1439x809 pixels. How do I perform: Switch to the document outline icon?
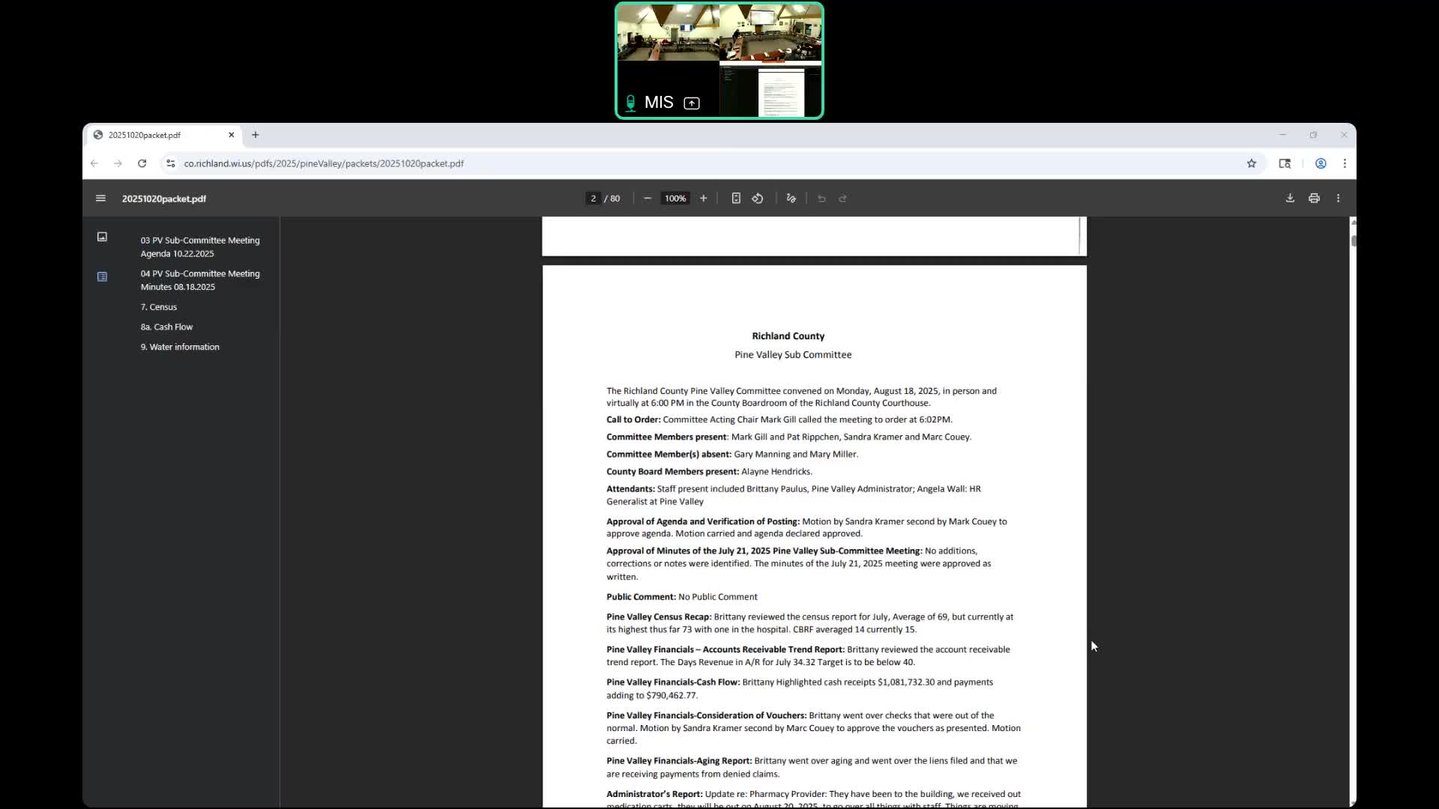pyautogui.click(x=102, y=276)
